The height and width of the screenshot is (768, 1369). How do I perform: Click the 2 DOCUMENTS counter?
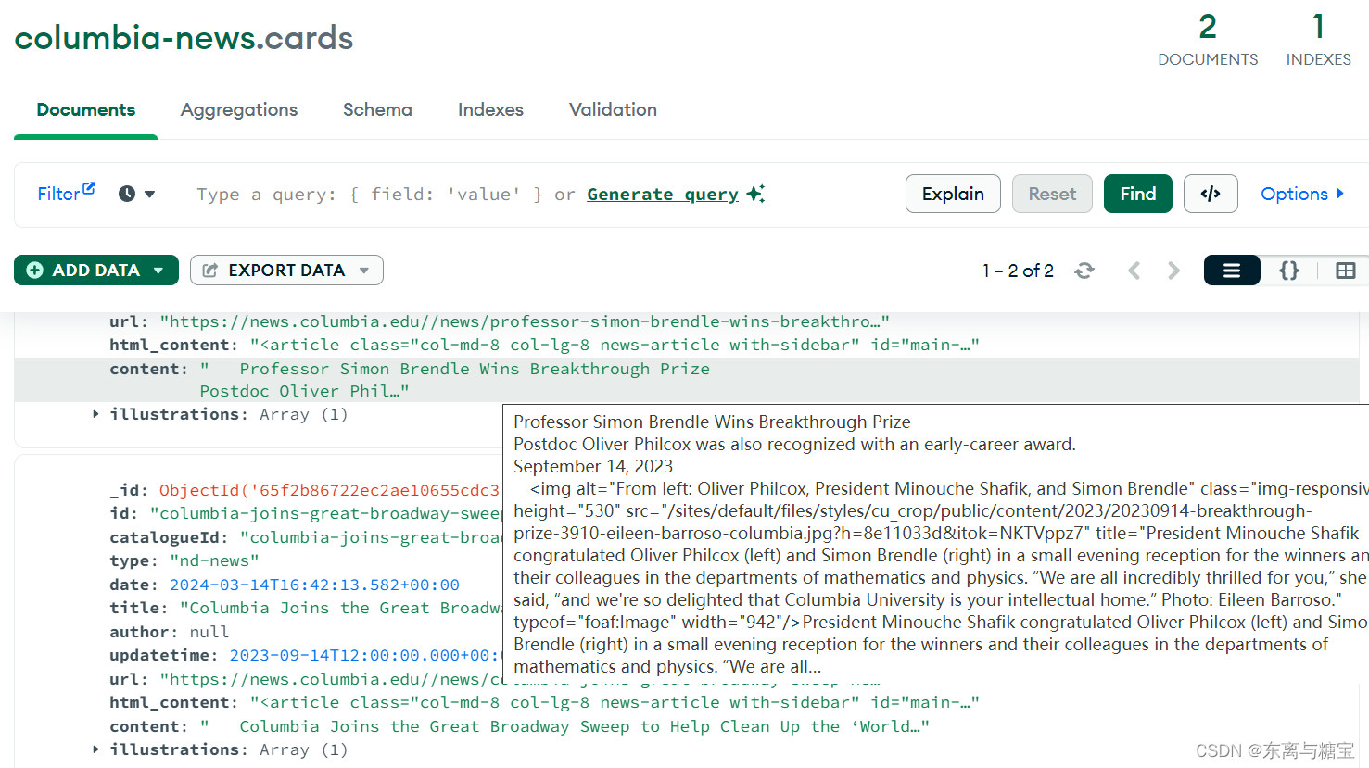1208,39
